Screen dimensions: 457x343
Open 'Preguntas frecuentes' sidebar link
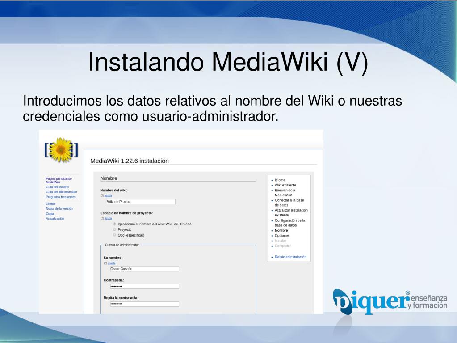click(x=61, y=197)
